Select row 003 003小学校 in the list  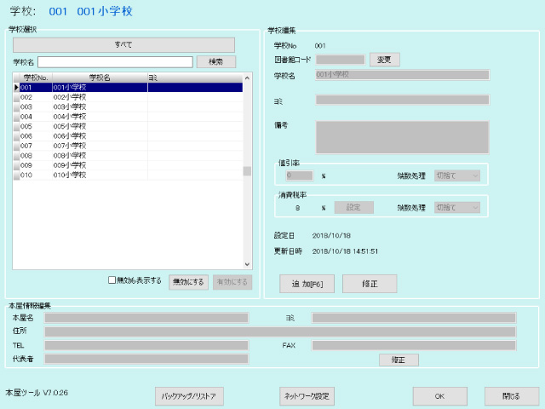pos(85,107)
